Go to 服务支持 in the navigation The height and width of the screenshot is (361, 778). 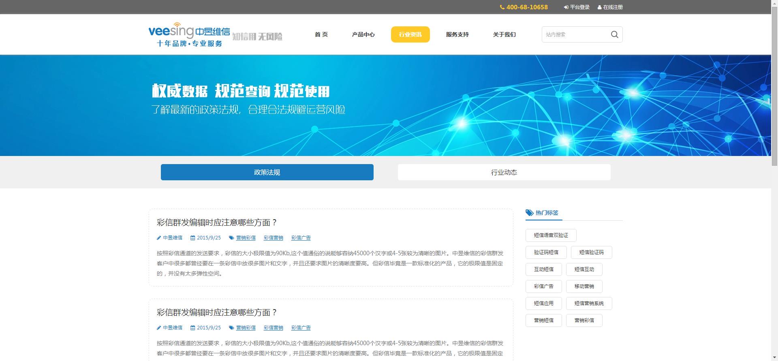click(457, 34)
